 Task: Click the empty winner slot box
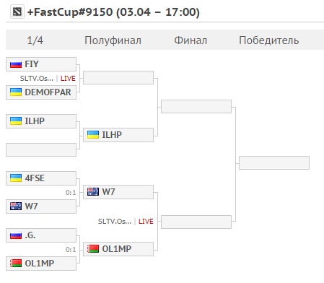pyautogui.click(x=274, y=163)
